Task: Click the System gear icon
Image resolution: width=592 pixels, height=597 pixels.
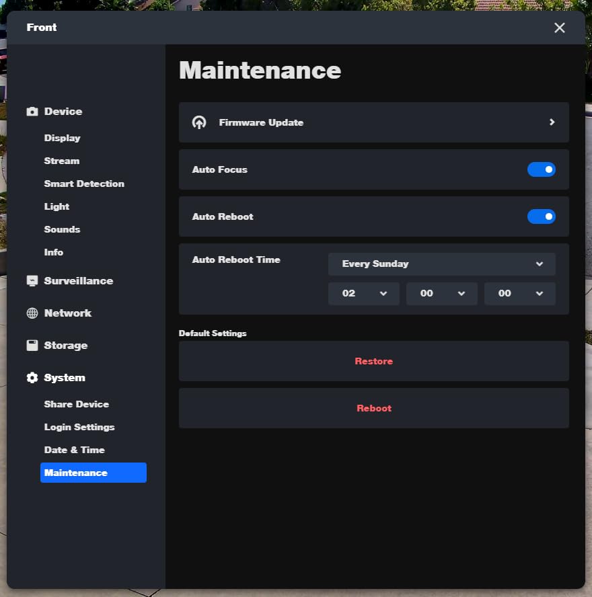Action: pyautogui.click(x=32, y=378)
